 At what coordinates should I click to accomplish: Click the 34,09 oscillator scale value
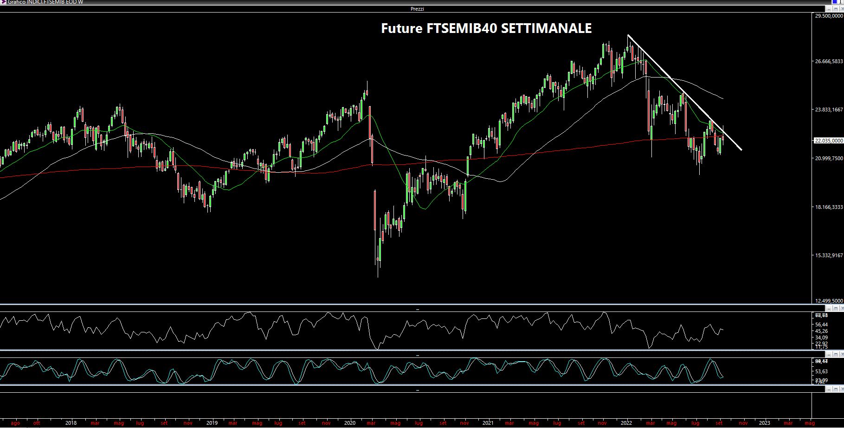tap(821, 337)
